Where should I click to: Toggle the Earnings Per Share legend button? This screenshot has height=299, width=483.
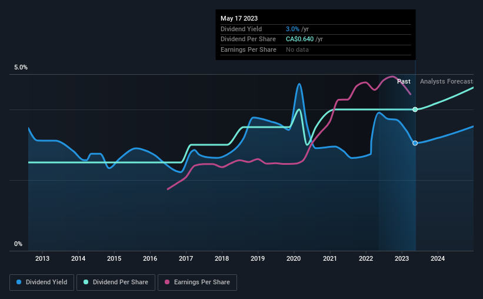[197, 283]
